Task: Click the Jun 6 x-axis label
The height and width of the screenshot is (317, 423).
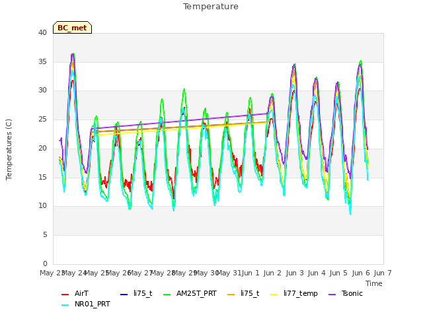Action: click(361, 273)
